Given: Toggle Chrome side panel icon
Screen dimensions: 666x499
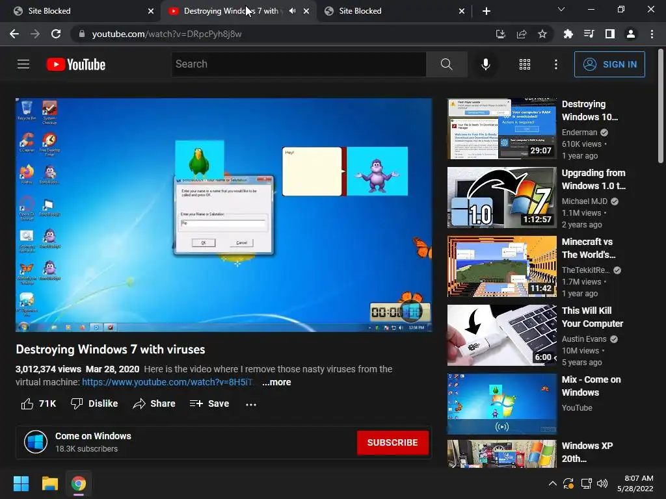Looking at the screenshot, I should coord(610,34).
